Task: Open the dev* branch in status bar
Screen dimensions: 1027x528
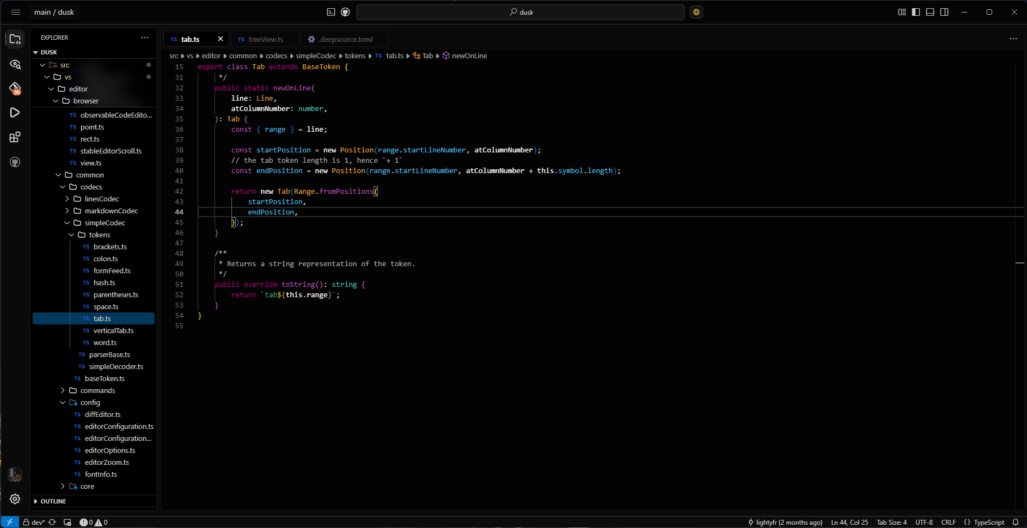Action: click(33, 522)
